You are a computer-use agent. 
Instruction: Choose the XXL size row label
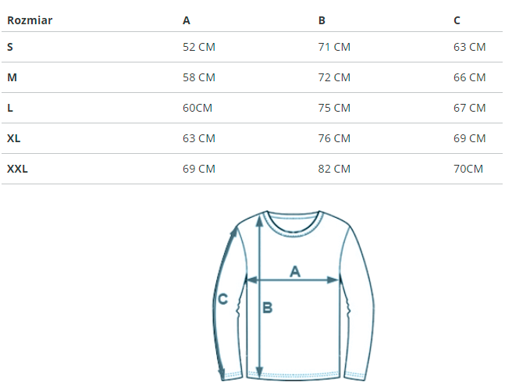pyautogui.click(x=17, y=169)
